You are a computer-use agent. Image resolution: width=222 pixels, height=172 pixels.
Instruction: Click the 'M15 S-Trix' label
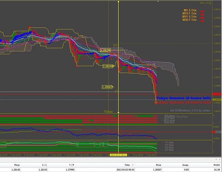coord(189,17)
